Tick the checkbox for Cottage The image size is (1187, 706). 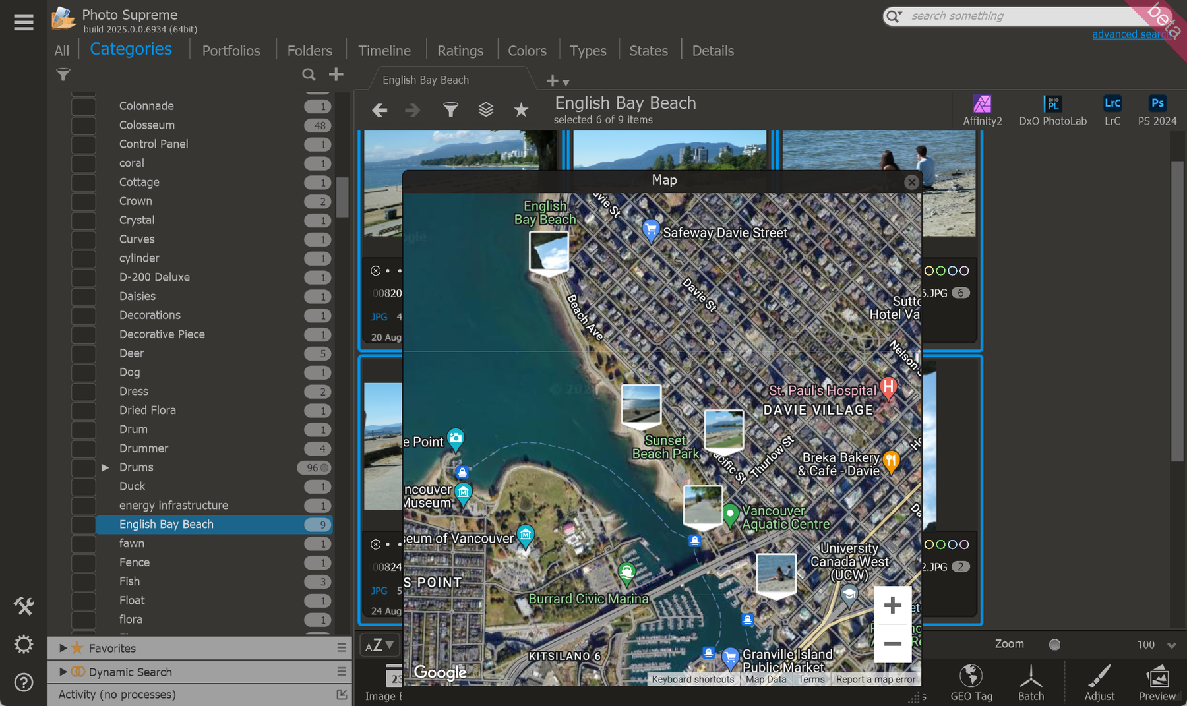[x=84, y=183]
